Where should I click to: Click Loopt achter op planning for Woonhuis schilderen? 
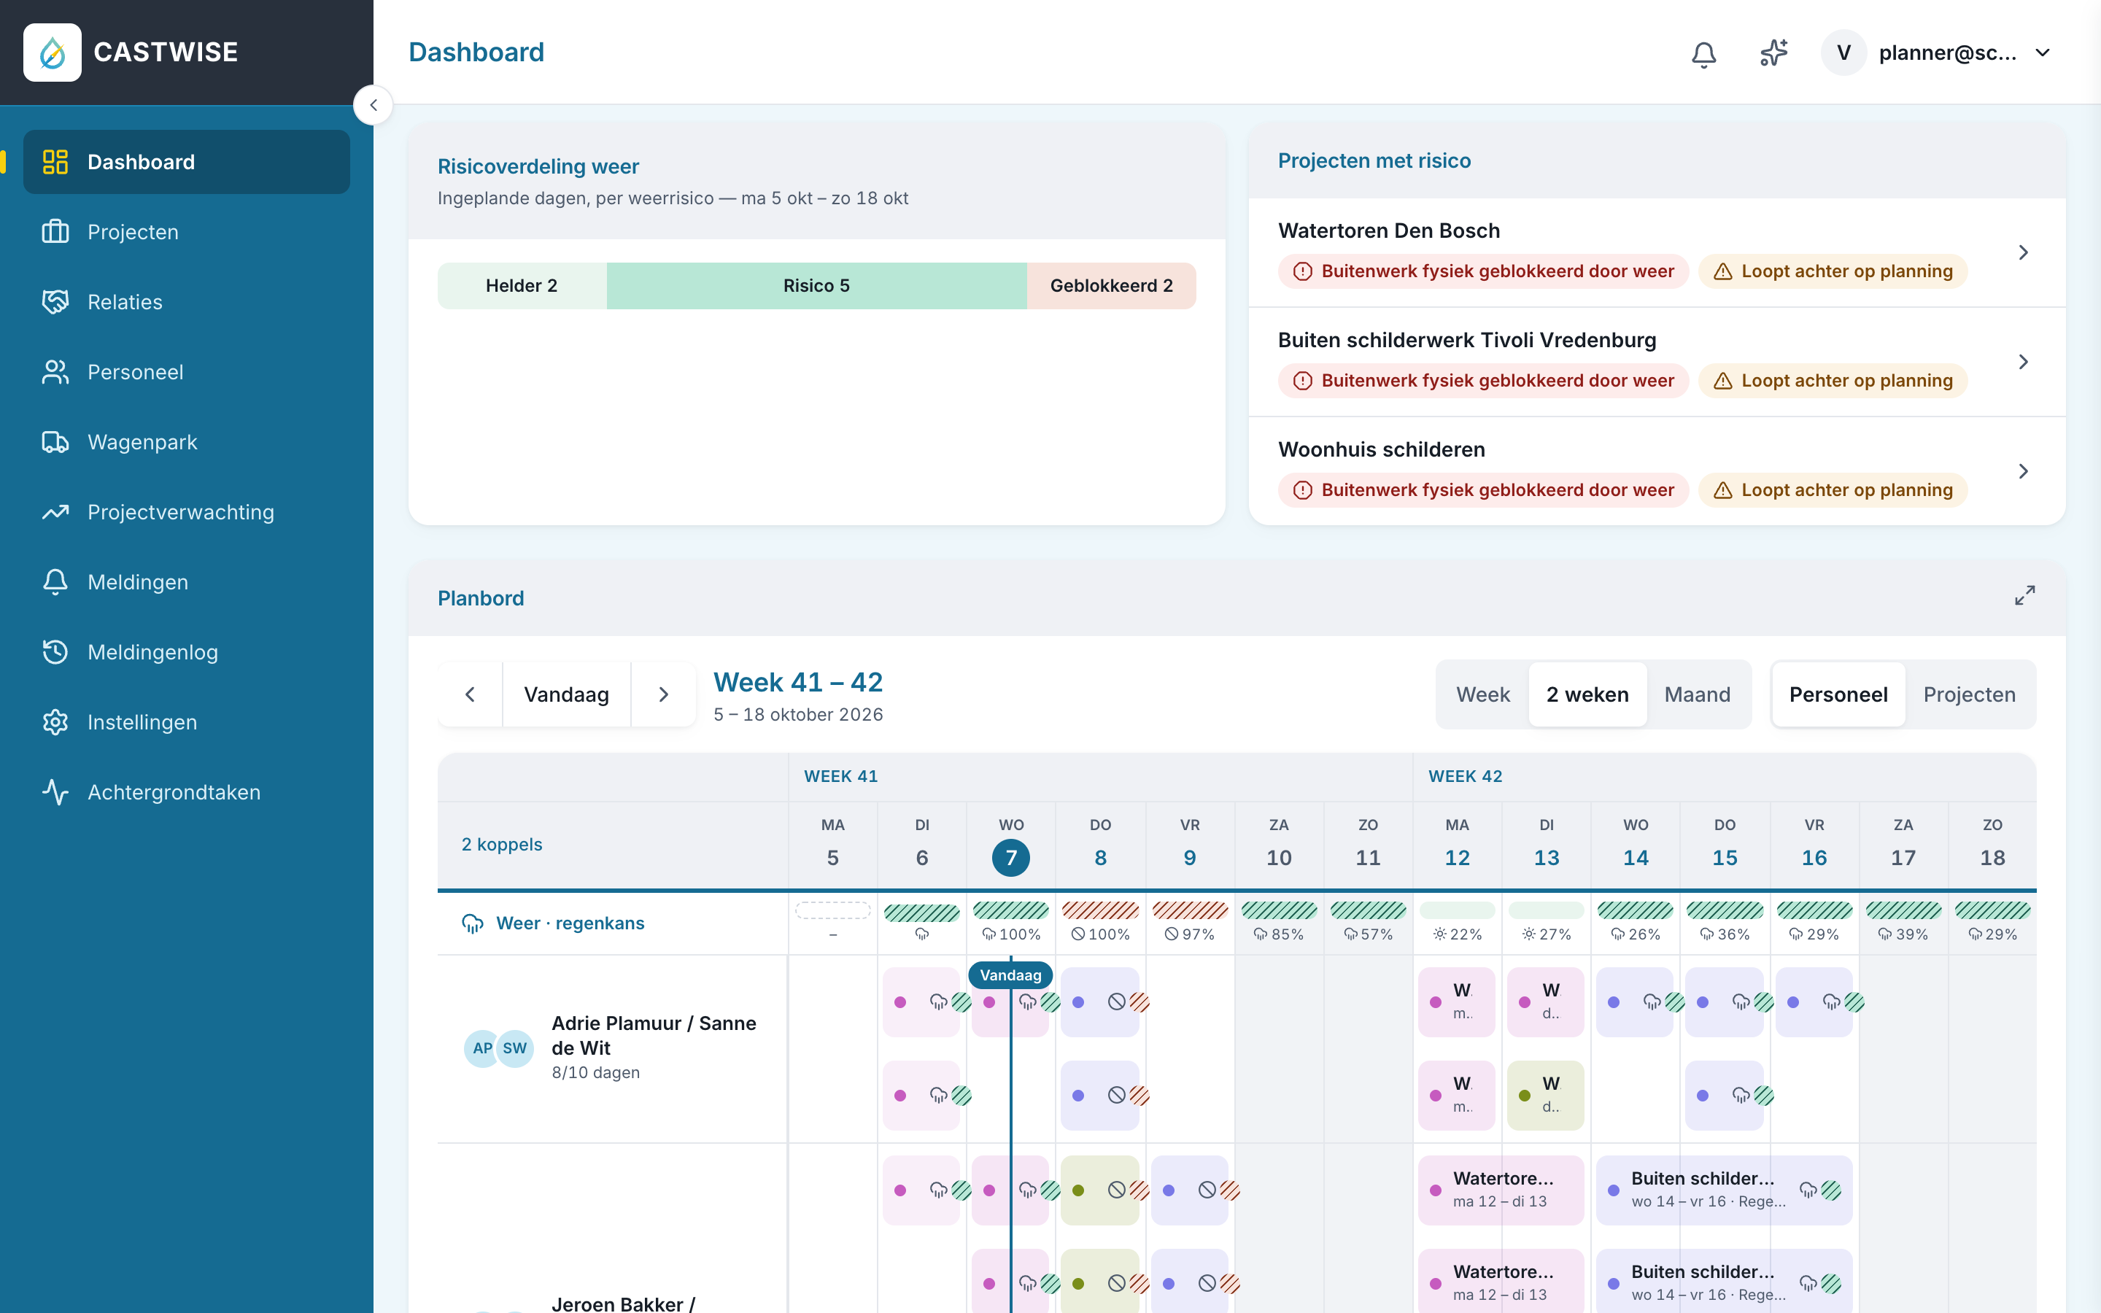click(x=1833, y=489)
